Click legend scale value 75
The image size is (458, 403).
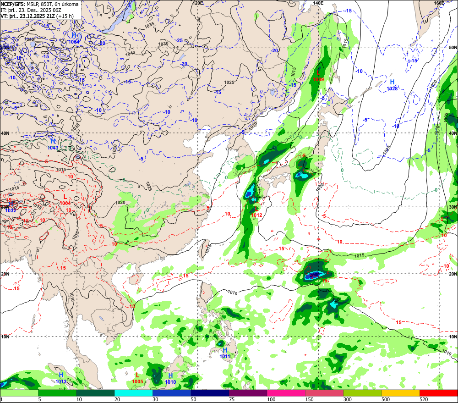tap(232, 399)
